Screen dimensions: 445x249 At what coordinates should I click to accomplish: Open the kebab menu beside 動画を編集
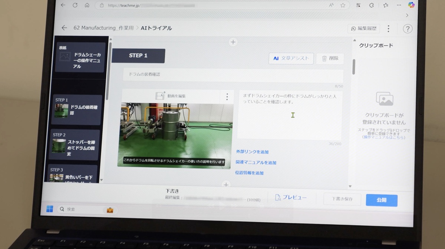click(x=227, y=96)
